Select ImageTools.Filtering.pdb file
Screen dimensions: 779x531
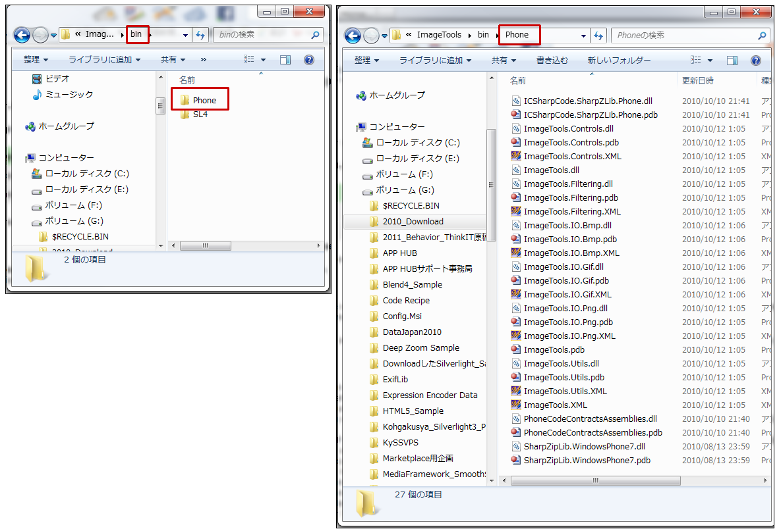(565, 198)
